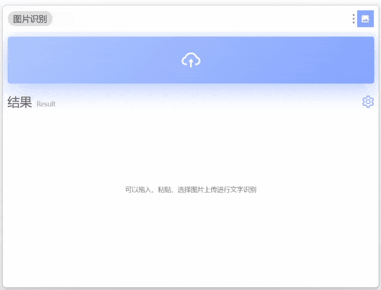Select the 图片识别 tab label
This screenshot has width=381, height=290.
pyautogui.click(x=30, y=19)
